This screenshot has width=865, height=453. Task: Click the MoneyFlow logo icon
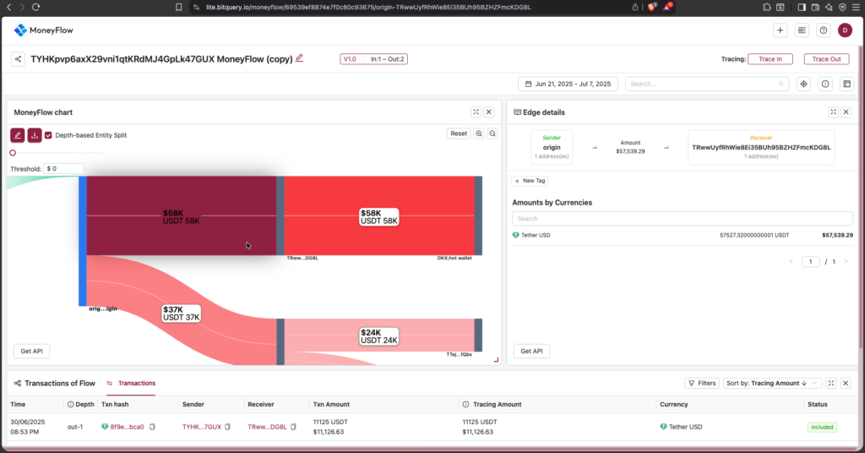(20, 30)
